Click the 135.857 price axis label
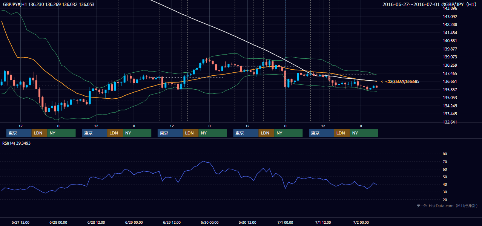Screen dimensions: 482x226 [450, 90]
